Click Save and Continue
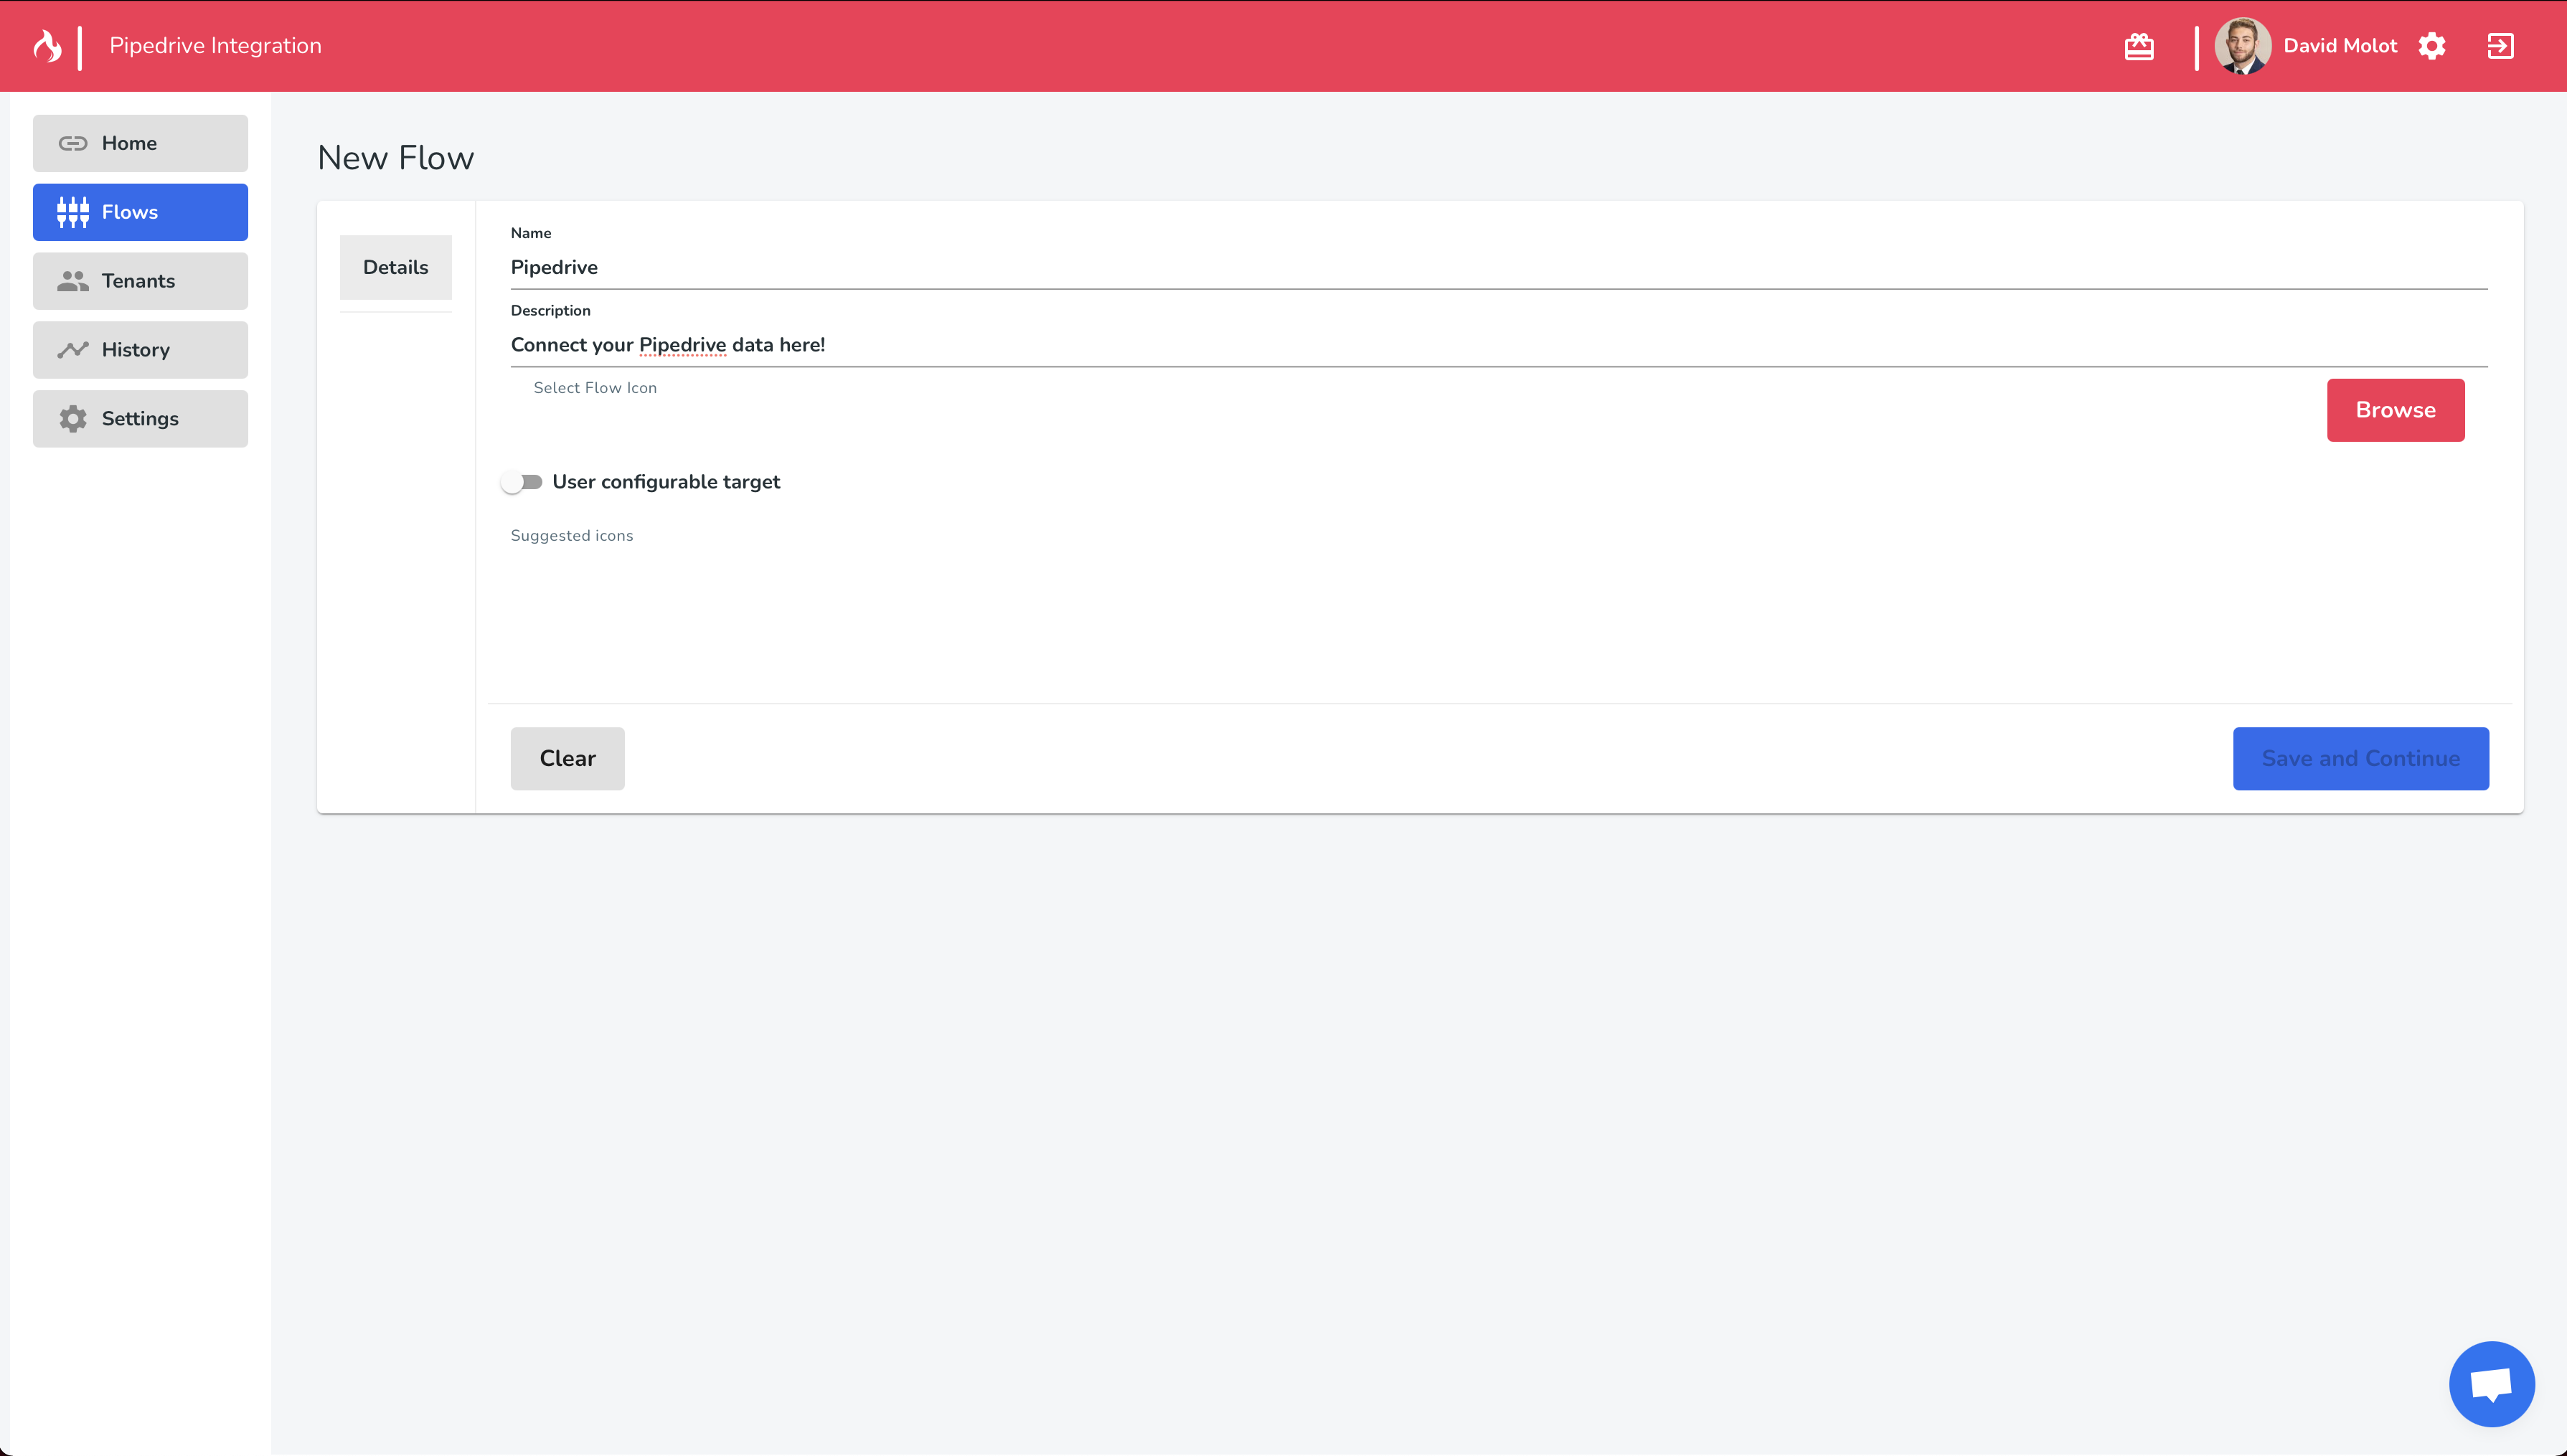The image size is (2567, 1456). point(2360,759)
